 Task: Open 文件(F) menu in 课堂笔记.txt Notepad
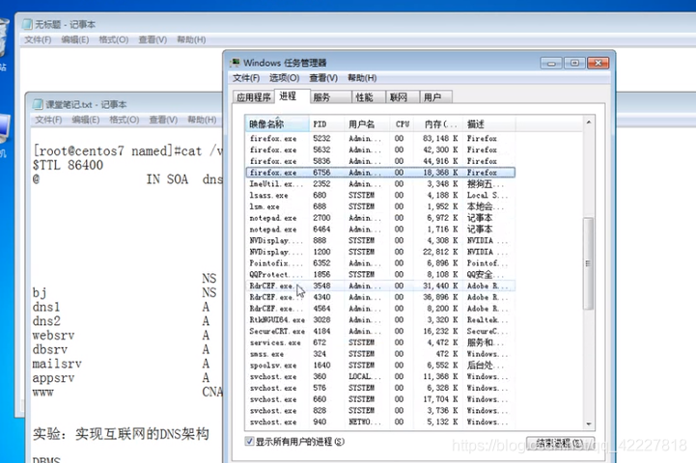point(48,120)
